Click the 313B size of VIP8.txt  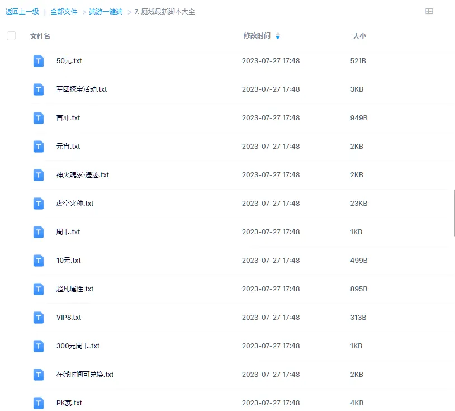[358, 317]
